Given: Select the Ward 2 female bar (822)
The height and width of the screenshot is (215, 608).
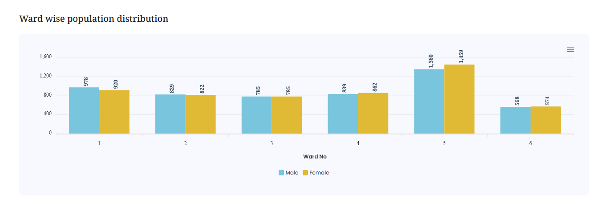Looking at the screenshot, I should click(x=201, y=114).
